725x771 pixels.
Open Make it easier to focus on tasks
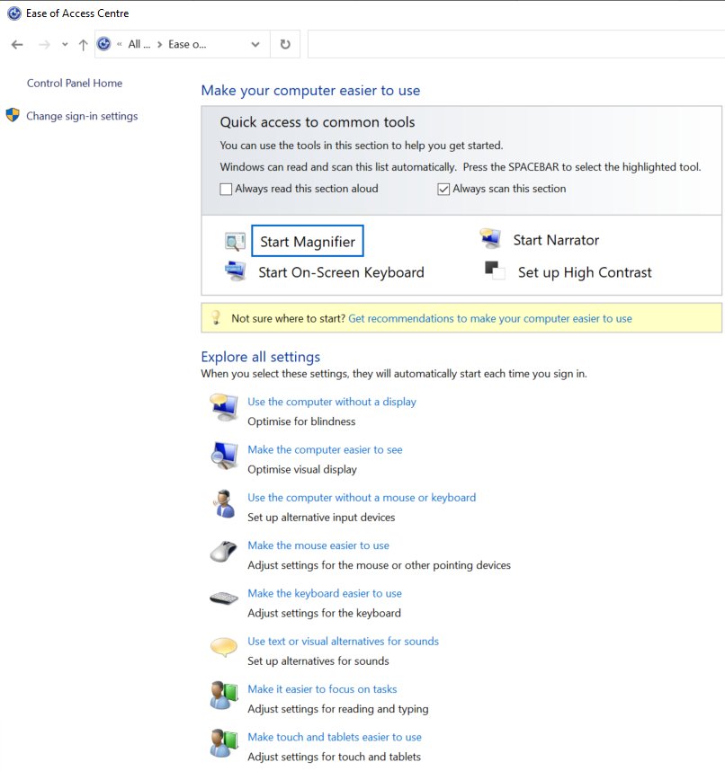[x=322, y=689]
